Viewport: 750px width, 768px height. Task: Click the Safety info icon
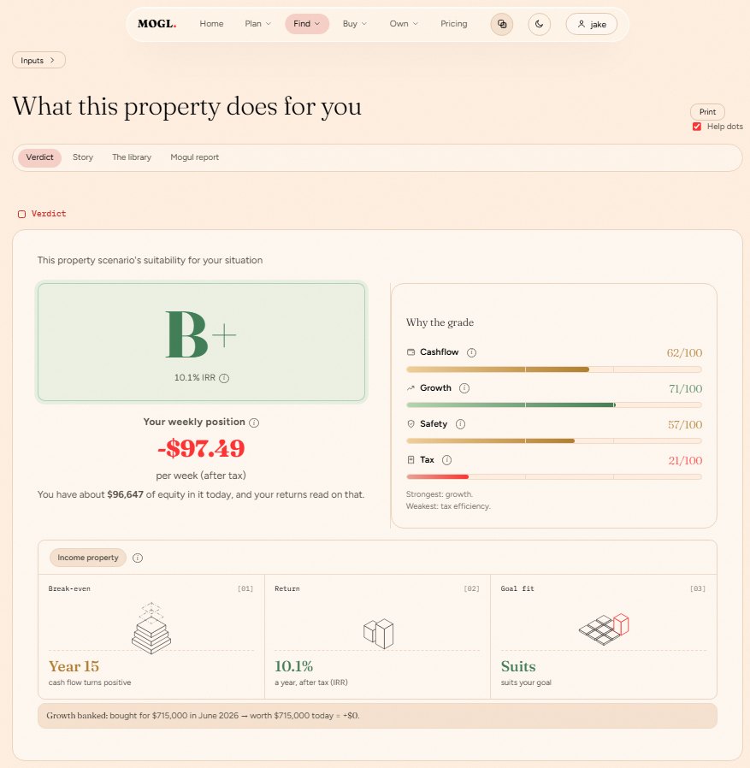[460, 424]
